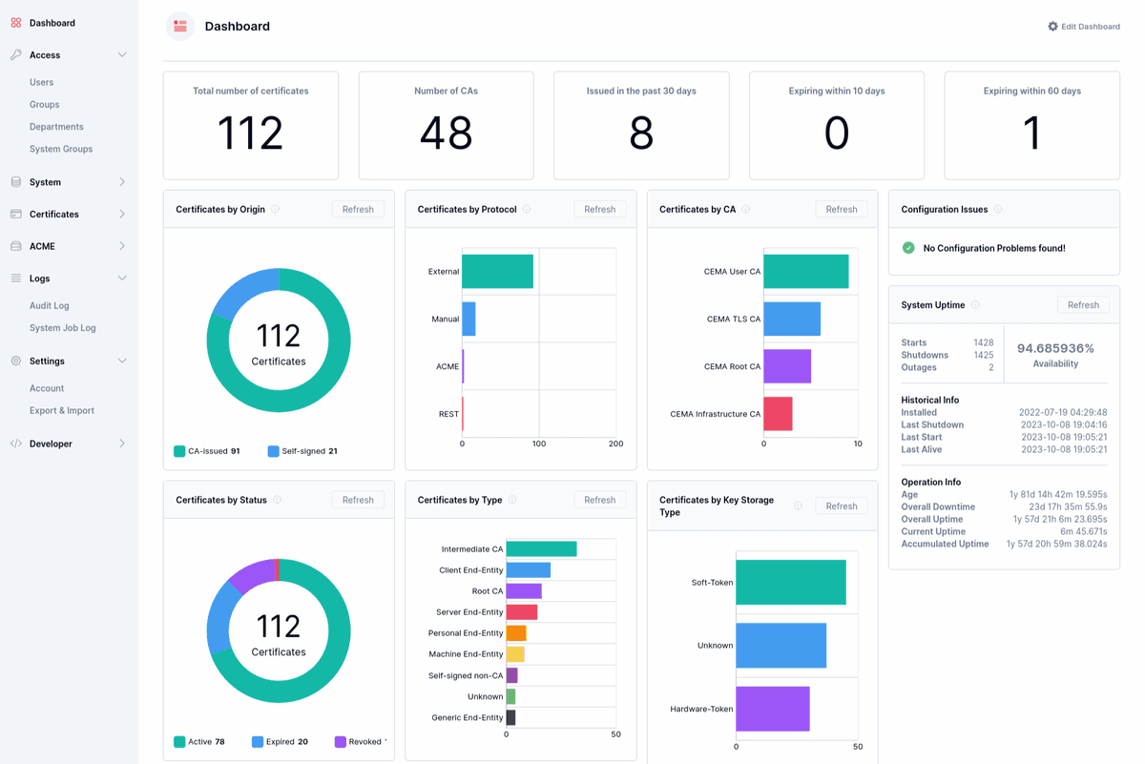This screenshot has height=764, width=1145.
Task: Collapse the Settings section chevron
Action: click(x=122, y=361)
